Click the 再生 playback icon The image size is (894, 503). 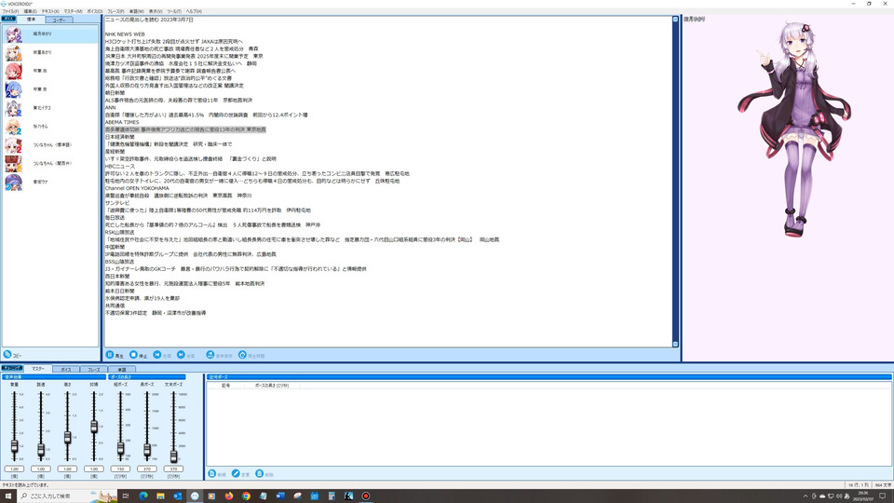pos(110,355)
